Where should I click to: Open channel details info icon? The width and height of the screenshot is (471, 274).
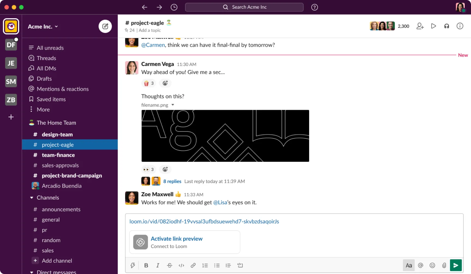point(460,26)
